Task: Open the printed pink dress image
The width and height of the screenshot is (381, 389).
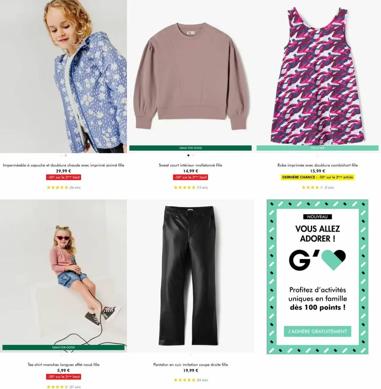Action: [x=317, y=73]
